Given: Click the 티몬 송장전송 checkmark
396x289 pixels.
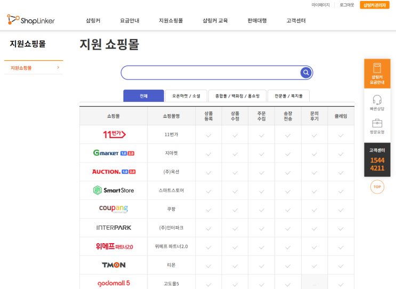Looking at the screenshot, I should 288,266.
